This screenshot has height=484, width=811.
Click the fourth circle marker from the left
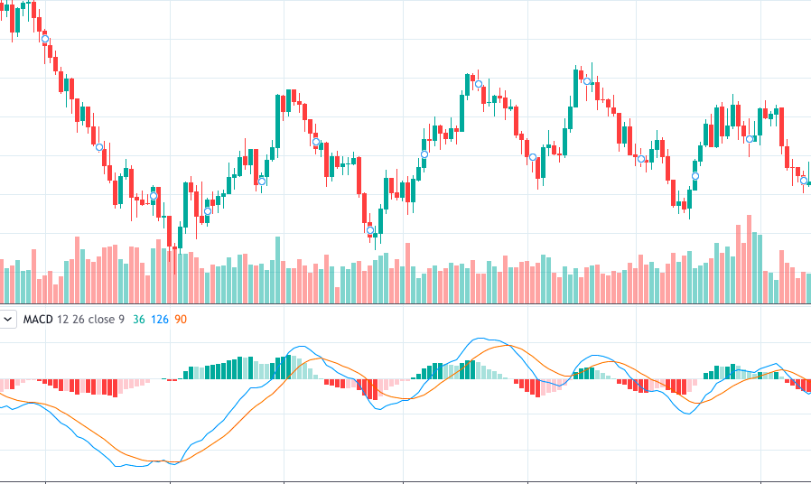208,211
